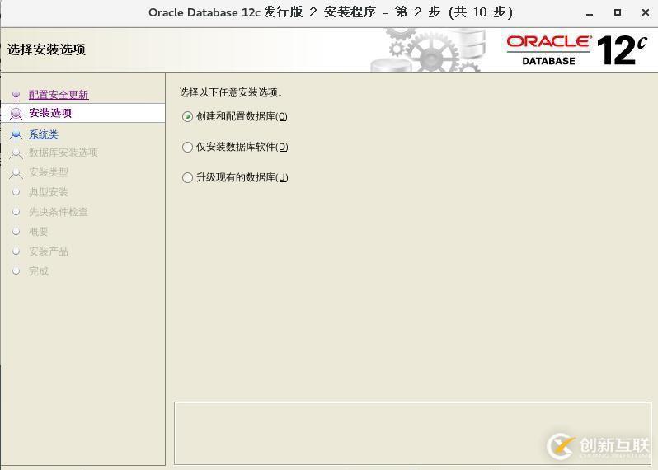Open the 配置安全更新 step link
The height and width of the screenshot is (470, 658).
59,95
